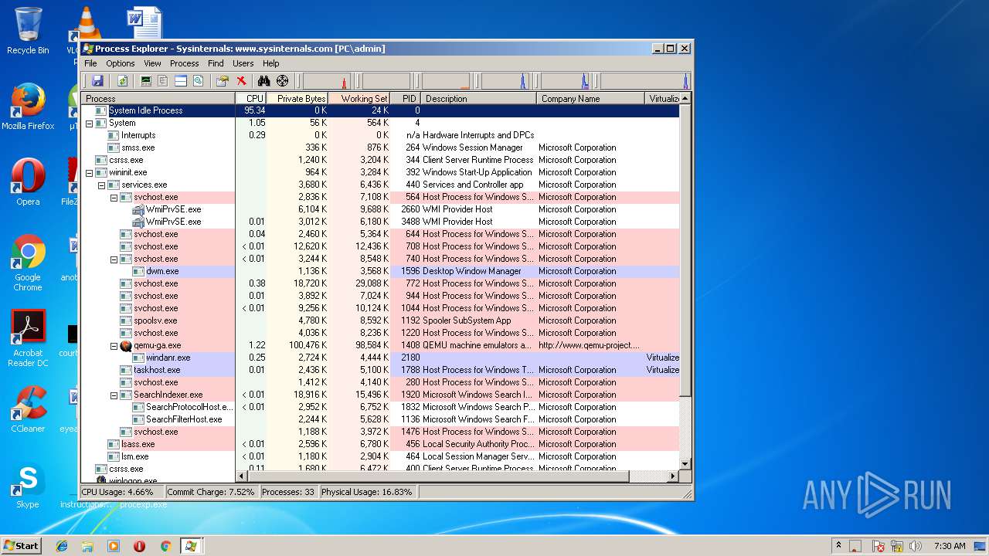Open the Help menu

[270, 63]
